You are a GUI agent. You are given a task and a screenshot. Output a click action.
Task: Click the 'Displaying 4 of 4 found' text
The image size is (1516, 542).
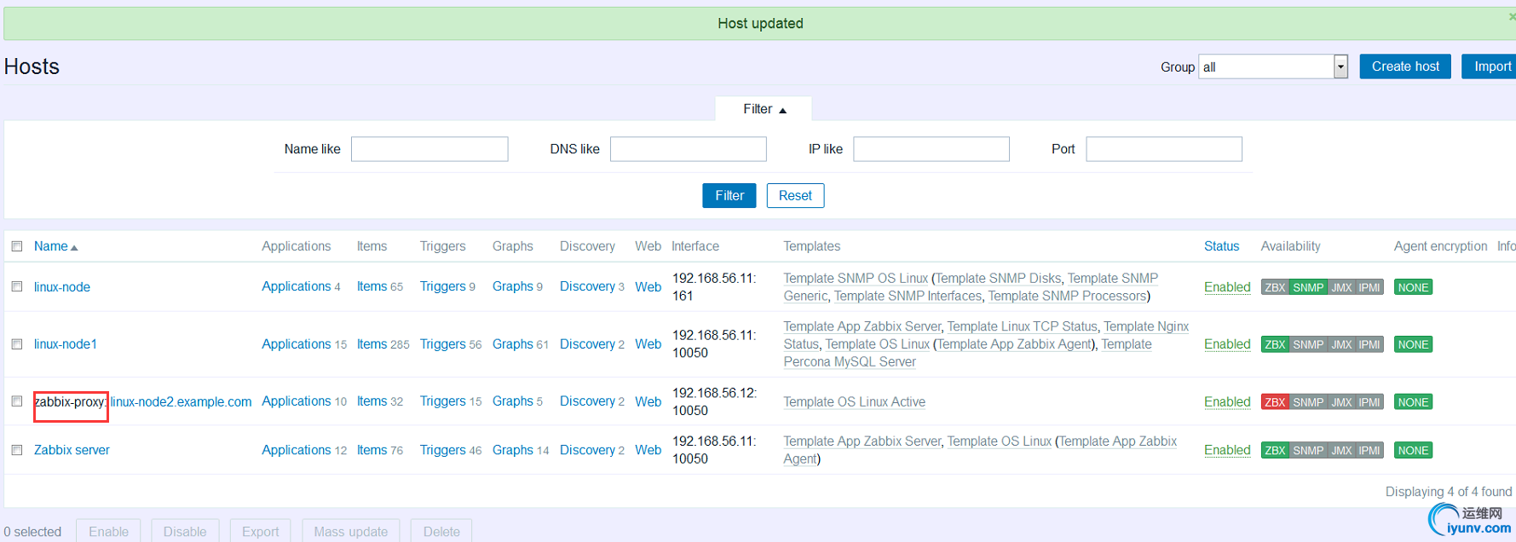pyautogui.click(x=1448, y=492)
